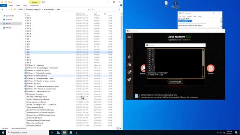
Task: Open Notepad from the taskbar
Action: [x=70, y=132]
